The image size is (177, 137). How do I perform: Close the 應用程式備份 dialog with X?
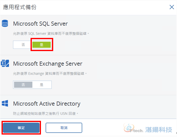[x=172, y=7]
